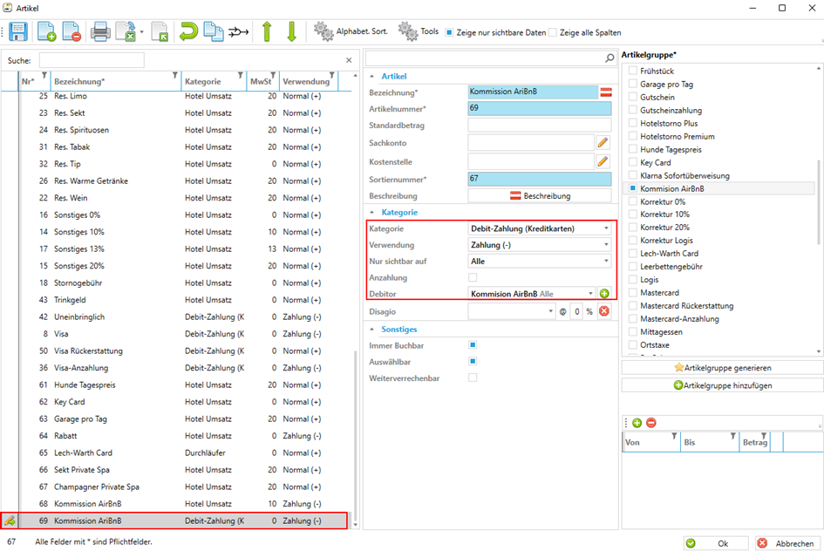
Task: Check the Weiterverrechenbar checkbox
Action: [x=473, y=378]
